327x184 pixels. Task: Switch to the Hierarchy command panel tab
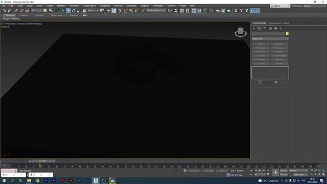click(265, 29)
